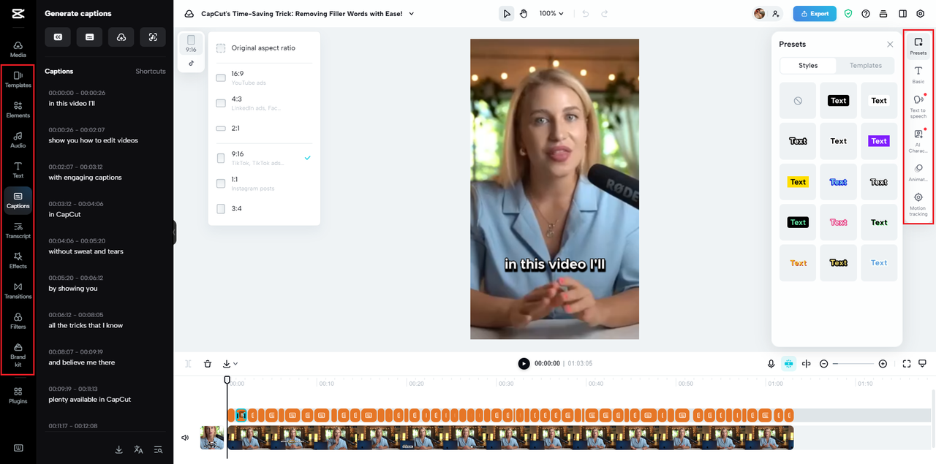Open the Captions tab in sidebar

point(18,199)
